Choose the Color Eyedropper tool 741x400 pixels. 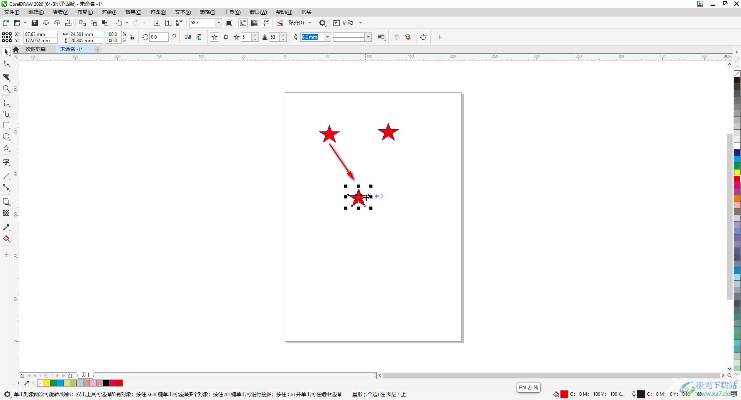6,227
